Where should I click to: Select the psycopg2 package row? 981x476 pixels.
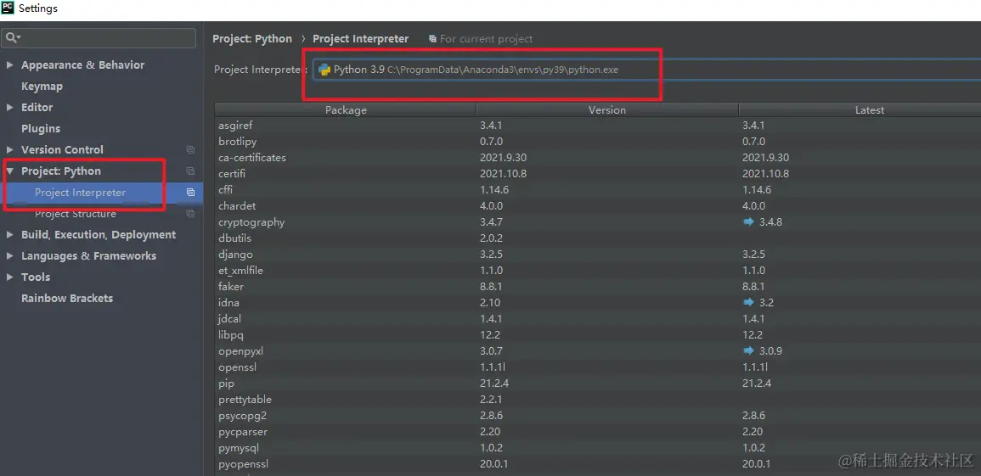pyautogui.click(x=597, y=416)
